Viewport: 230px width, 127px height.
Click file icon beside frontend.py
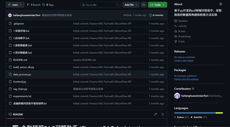tap(10, 82)
